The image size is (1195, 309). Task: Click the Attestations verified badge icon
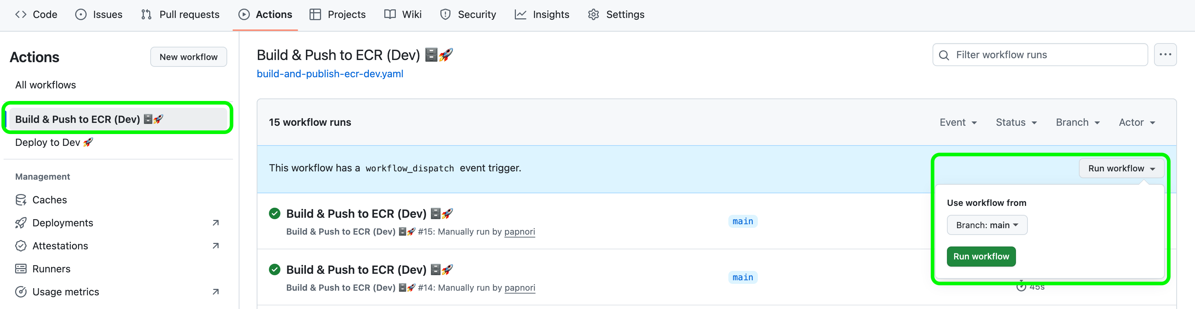pos(21,245)
